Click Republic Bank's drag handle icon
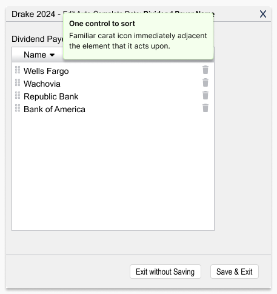 pyautogui.click(x=18, y=95)
